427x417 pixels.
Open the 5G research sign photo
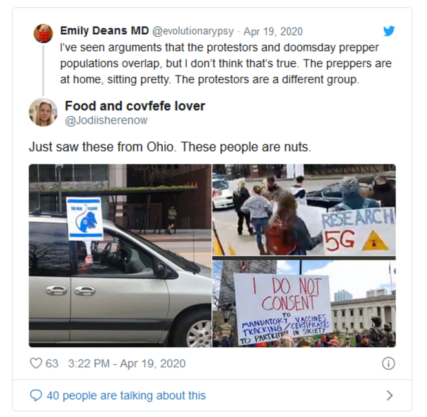pos(304,210)
